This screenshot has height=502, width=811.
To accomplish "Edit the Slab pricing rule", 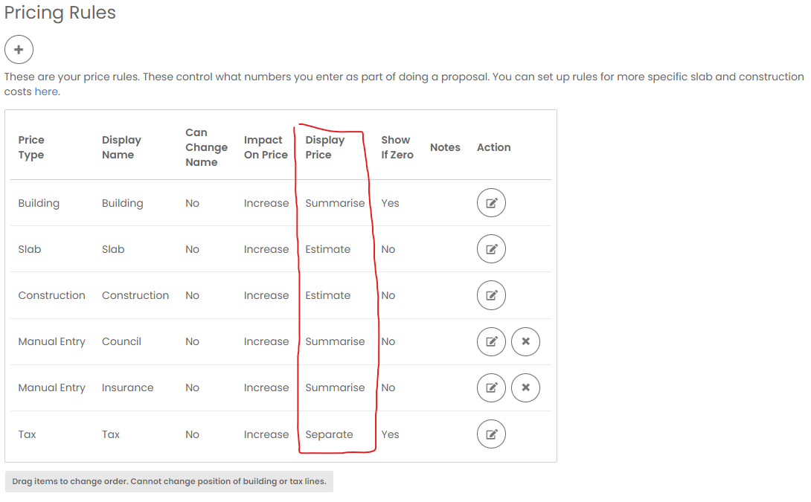I will point(491,249).
